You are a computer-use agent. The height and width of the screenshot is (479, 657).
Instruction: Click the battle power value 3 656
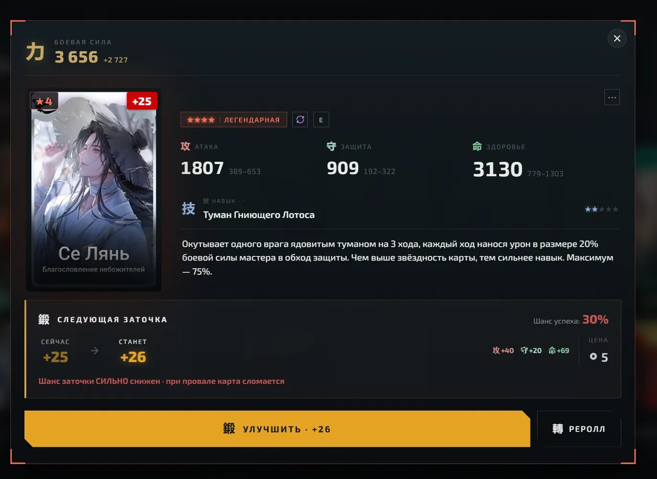coord(76,57)
